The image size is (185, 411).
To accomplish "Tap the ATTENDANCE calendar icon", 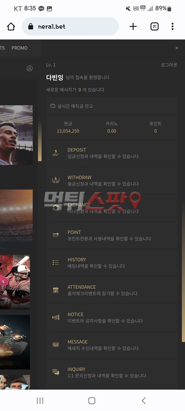I will tap(55, 290).
